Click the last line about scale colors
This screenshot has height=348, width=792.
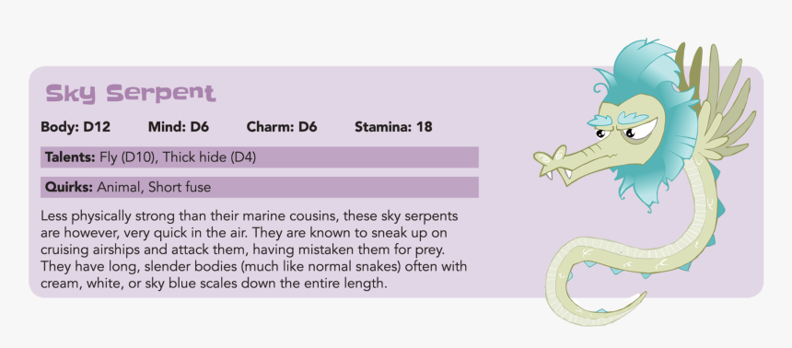pos(214,284)
